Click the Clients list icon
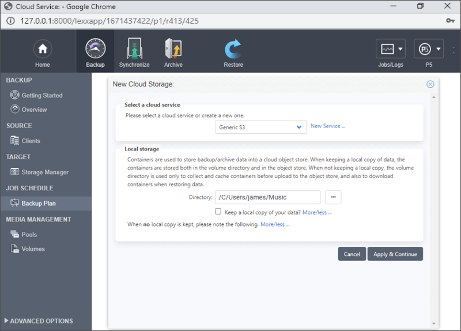 pyautogui.click(x=15, y=140)
